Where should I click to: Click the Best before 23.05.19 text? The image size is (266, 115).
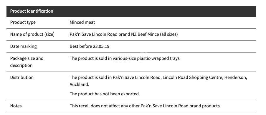pos(90,46)
